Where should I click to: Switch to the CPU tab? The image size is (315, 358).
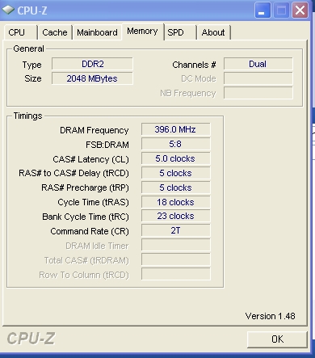[x=20, y=32]
